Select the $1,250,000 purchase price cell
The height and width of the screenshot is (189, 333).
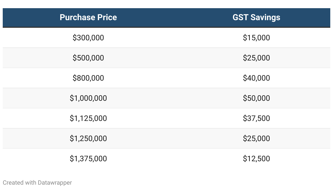[88, 138]
